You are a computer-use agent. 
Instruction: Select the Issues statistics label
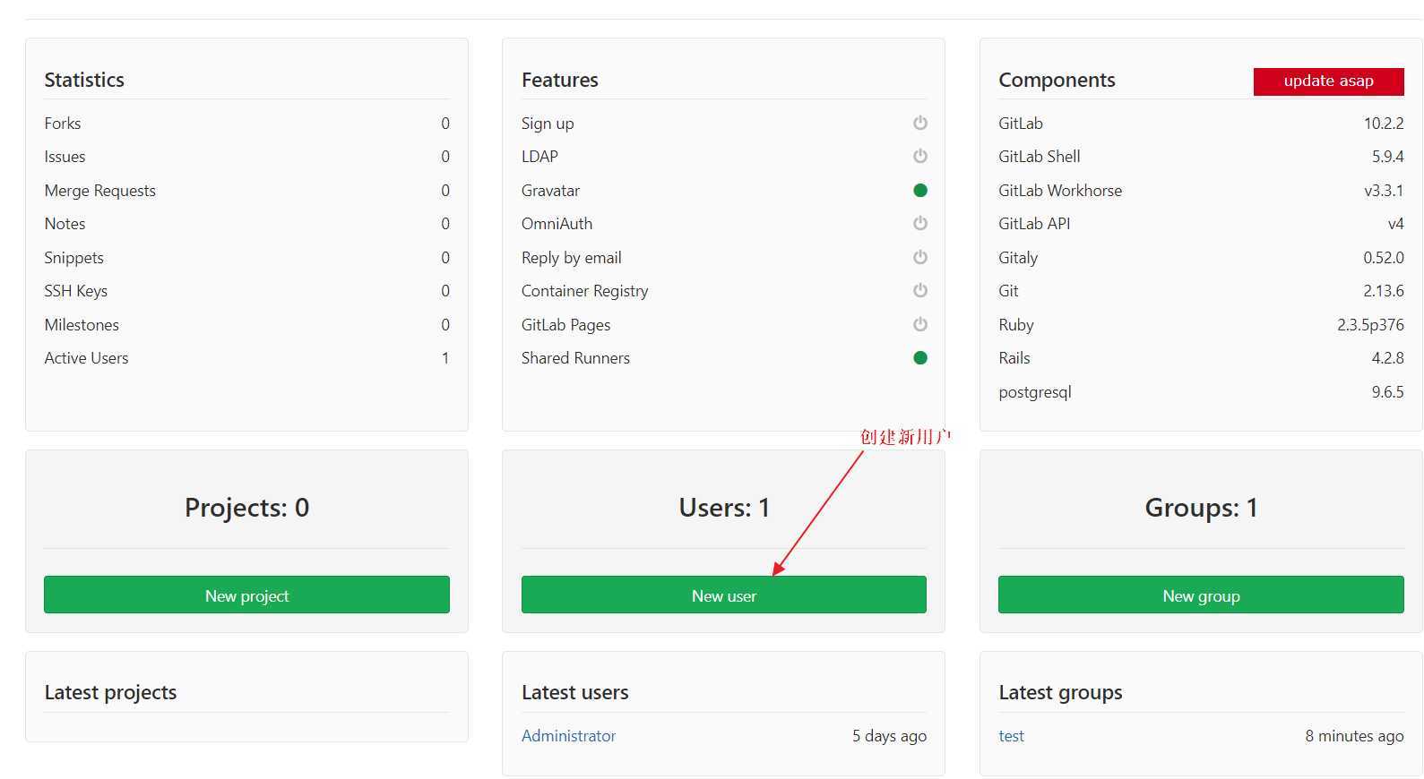(x=65, y=156)
